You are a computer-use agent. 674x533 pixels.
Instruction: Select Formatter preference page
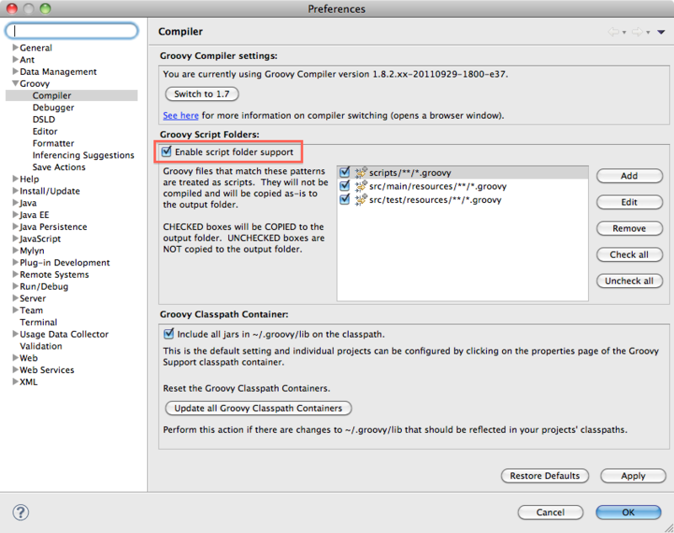(53, 143)
